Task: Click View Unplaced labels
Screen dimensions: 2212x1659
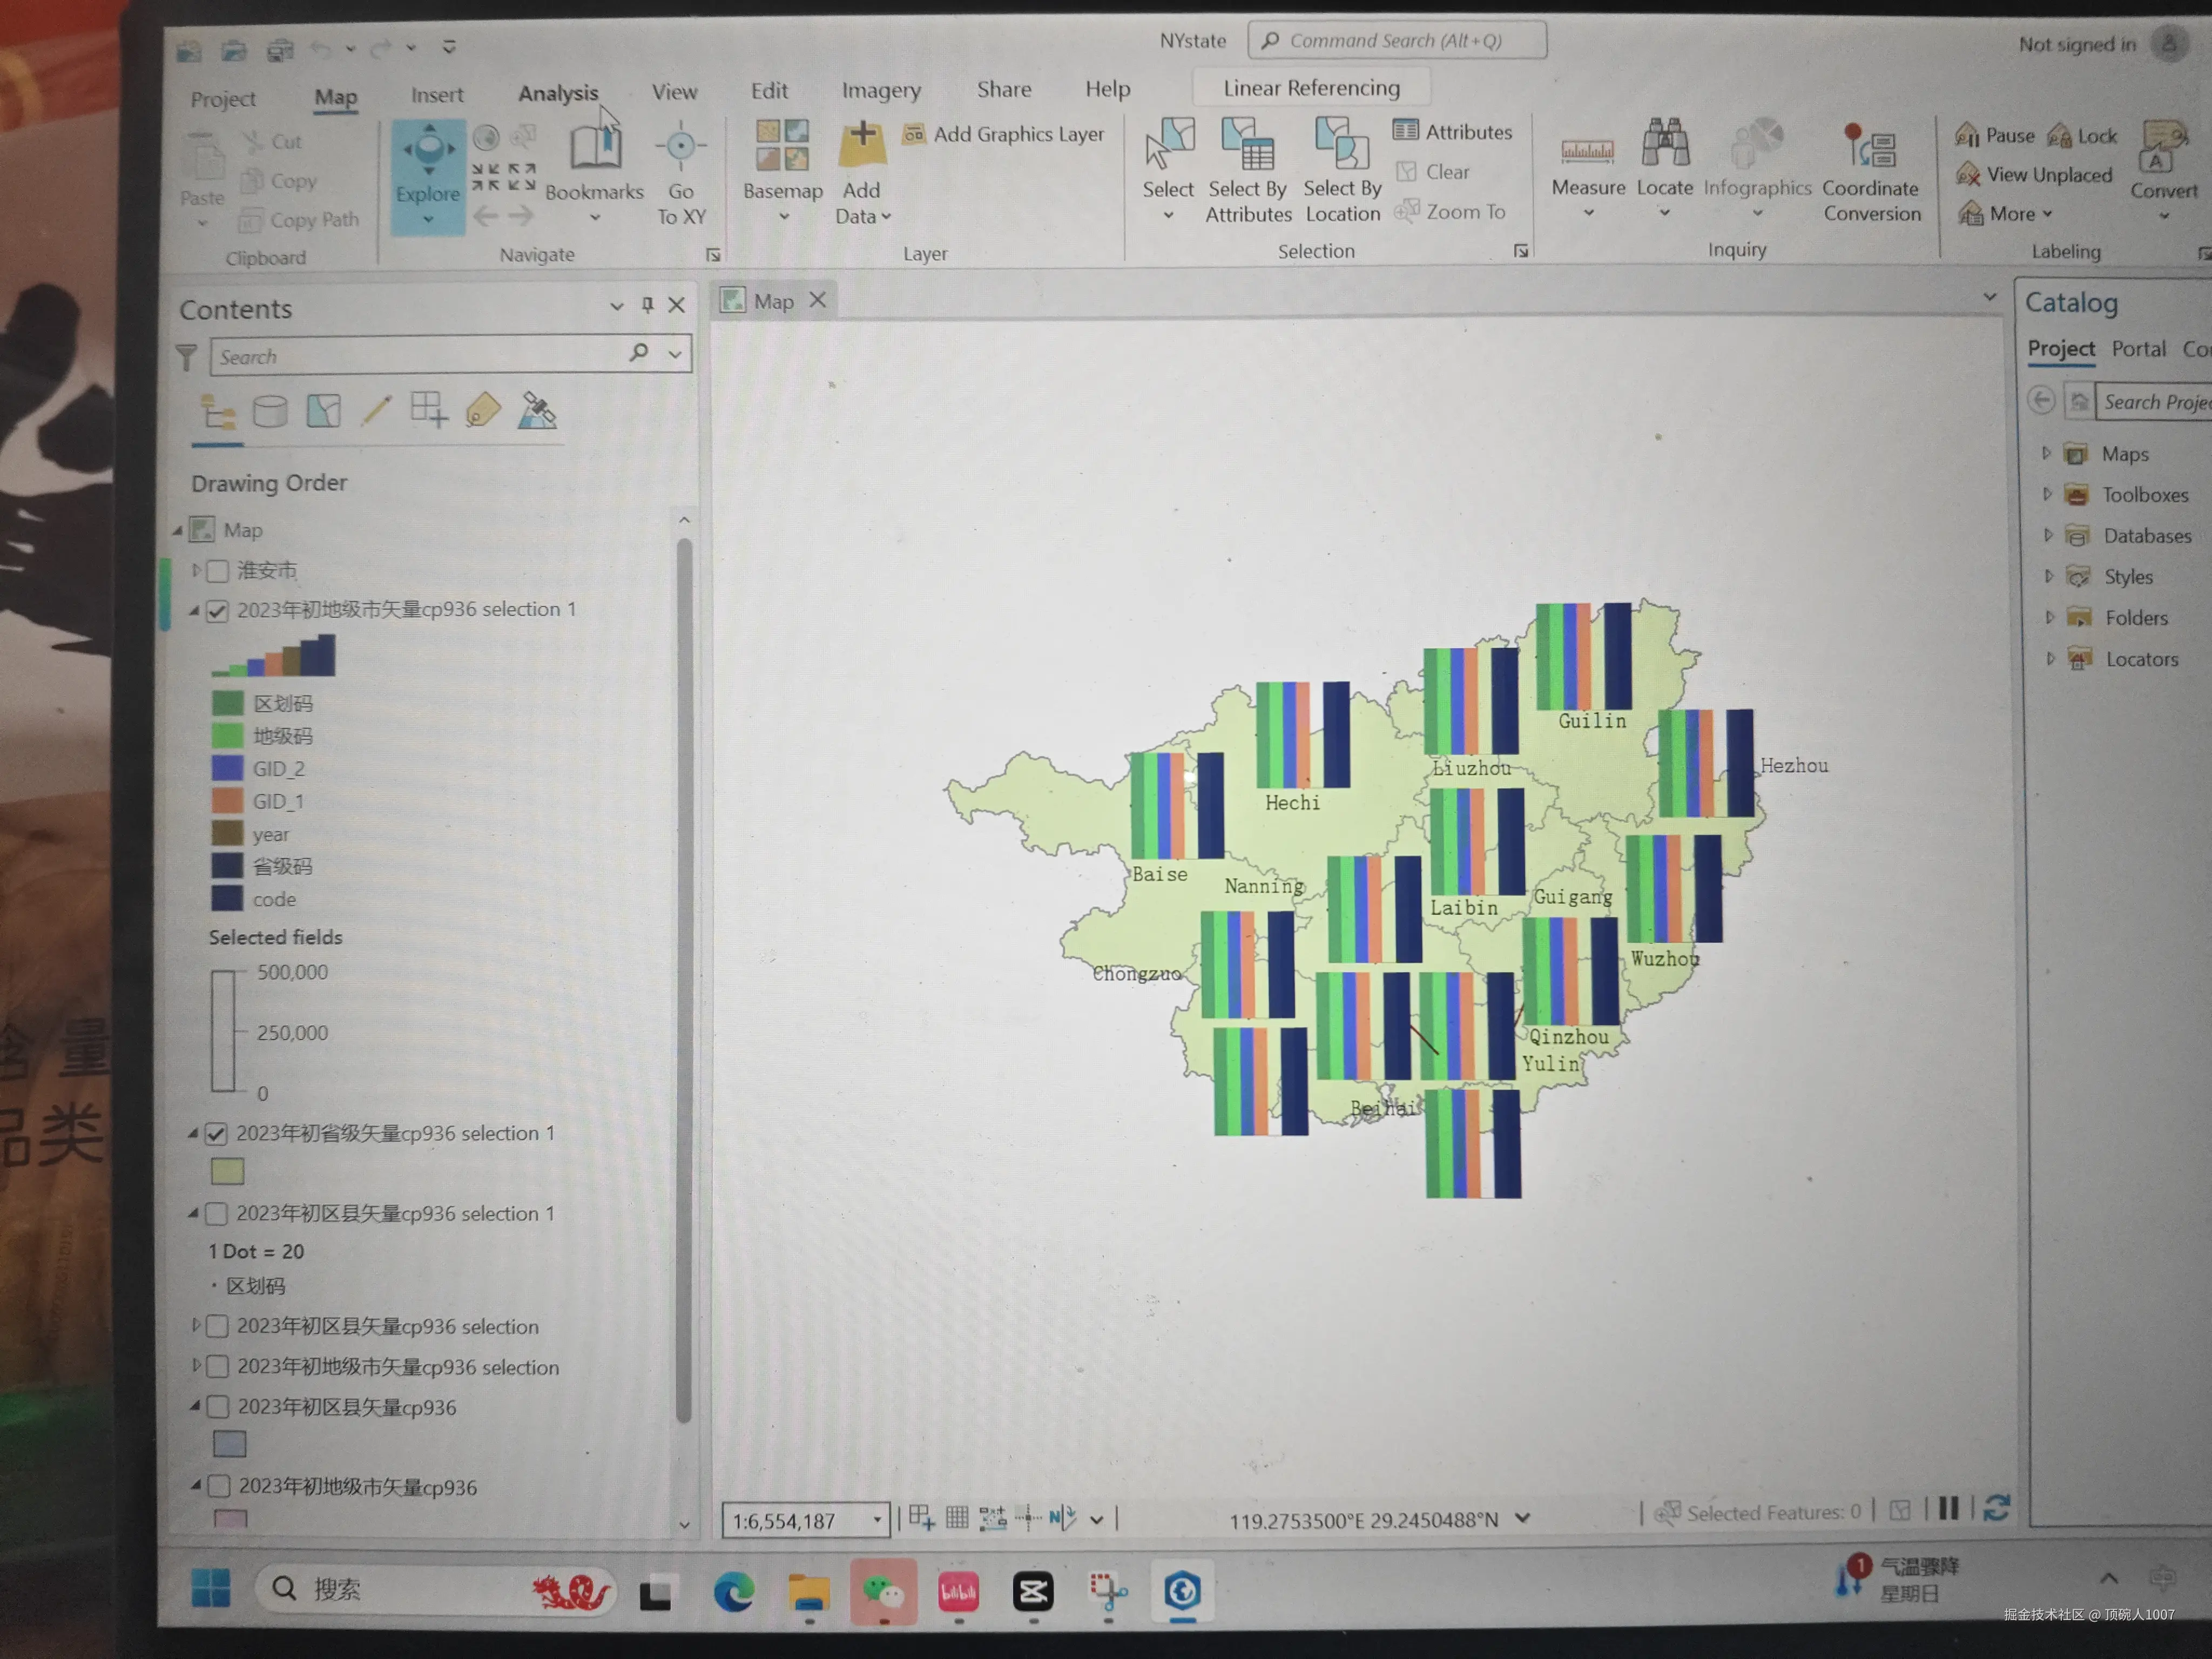Action: (x=2035, y=174)
